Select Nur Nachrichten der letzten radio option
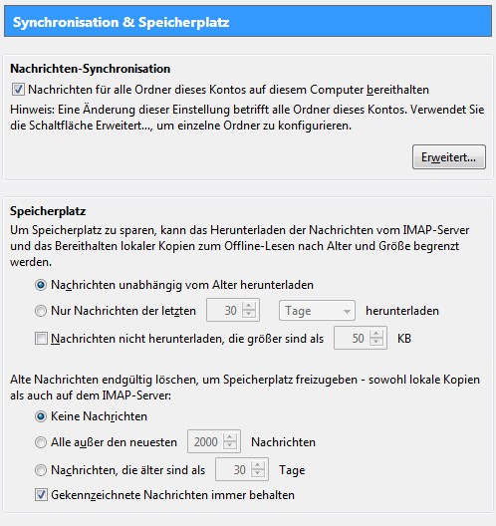This screenshot has width=496, height=526. tap(41, 311)
